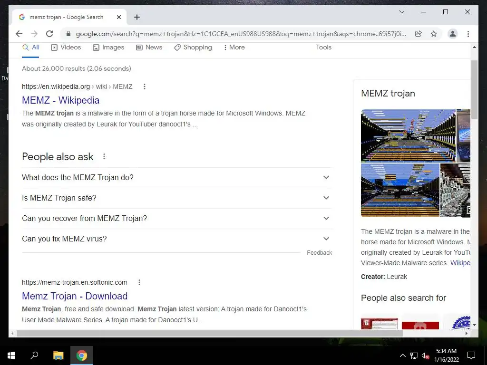Image resolution: width=487 pixels, height=365 pixels.
Task: Click 'Creator: Leurak' in knowledge panel
Action: click(x=384, y=277)
